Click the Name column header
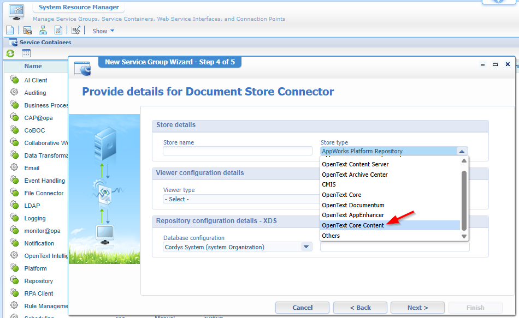 click(33, 66)
